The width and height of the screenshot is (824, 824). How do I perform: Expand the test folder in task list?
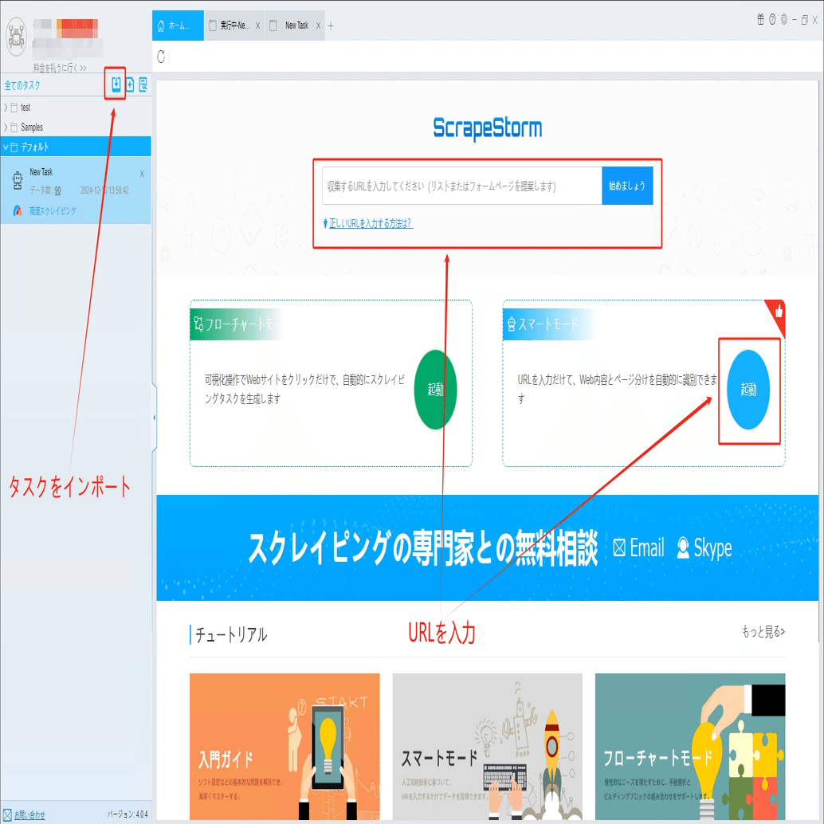click(6, 108)
